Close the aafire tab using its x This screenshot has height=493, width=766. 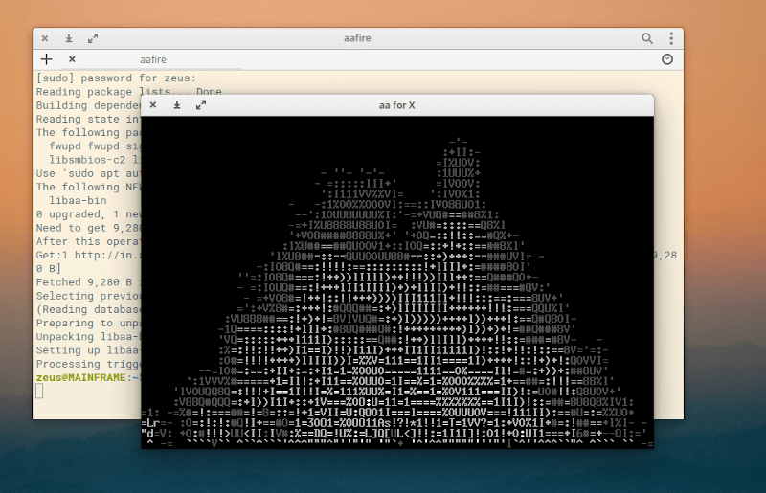(72, 59)
